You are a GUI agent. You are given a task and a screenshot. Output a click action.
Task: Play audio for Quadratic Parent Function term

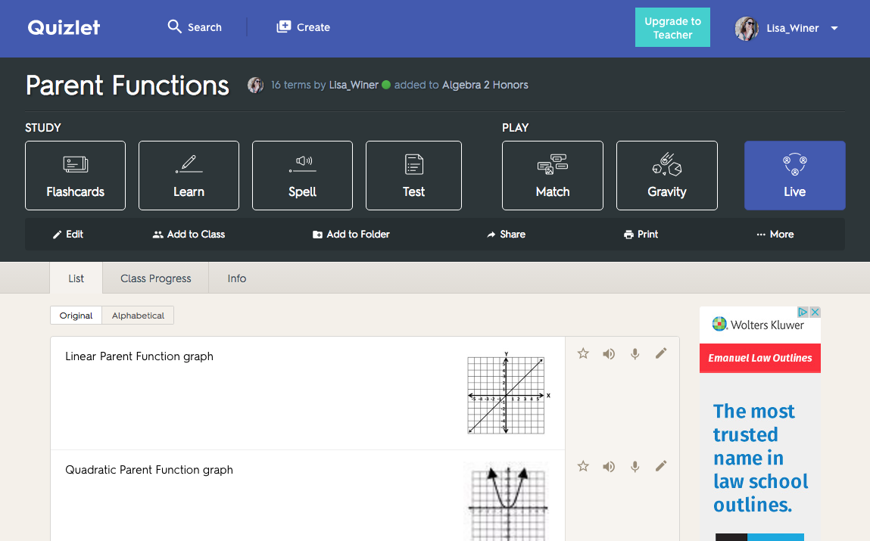[x=609, y=466]
